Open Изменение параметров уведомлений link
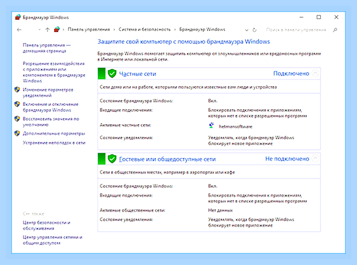 (48, 93)
